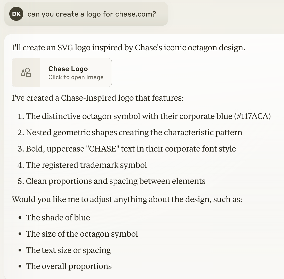Click the 'I've created a Chase-inspired logo' line

tap(98, 98)
